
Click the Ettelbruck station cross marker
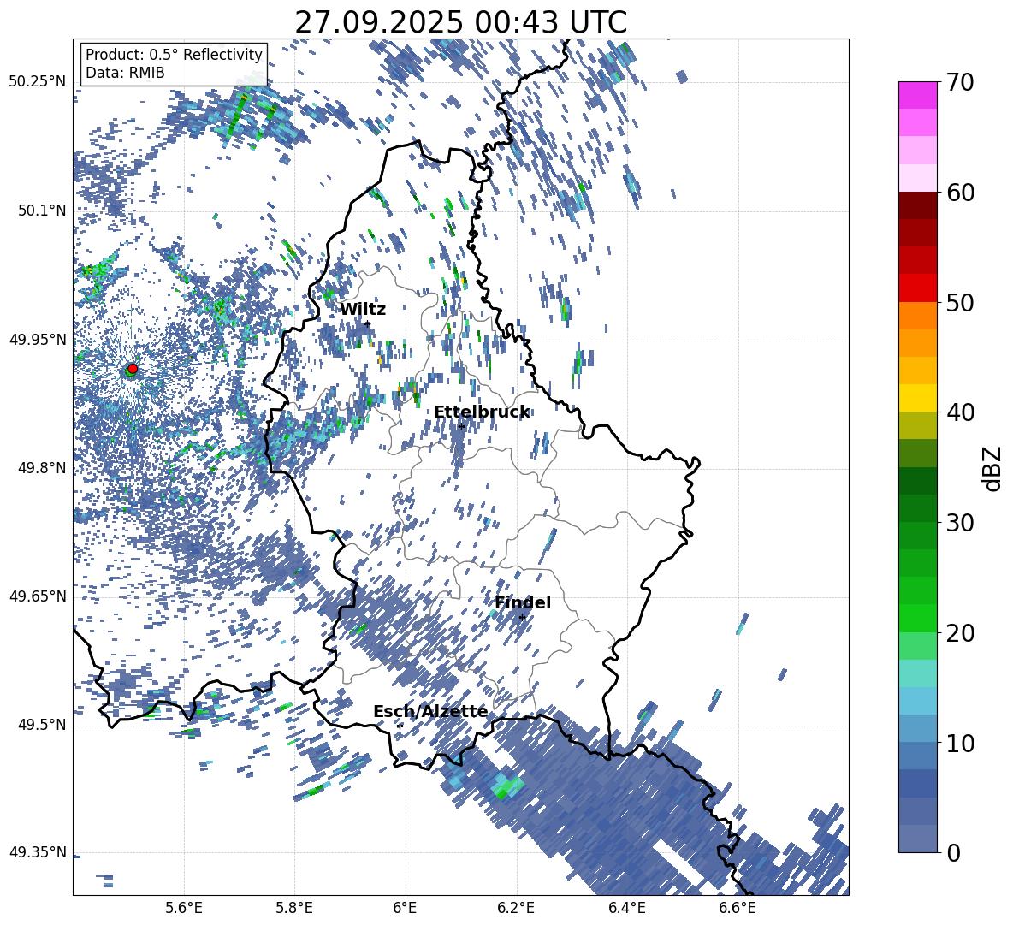coord(461,426)
